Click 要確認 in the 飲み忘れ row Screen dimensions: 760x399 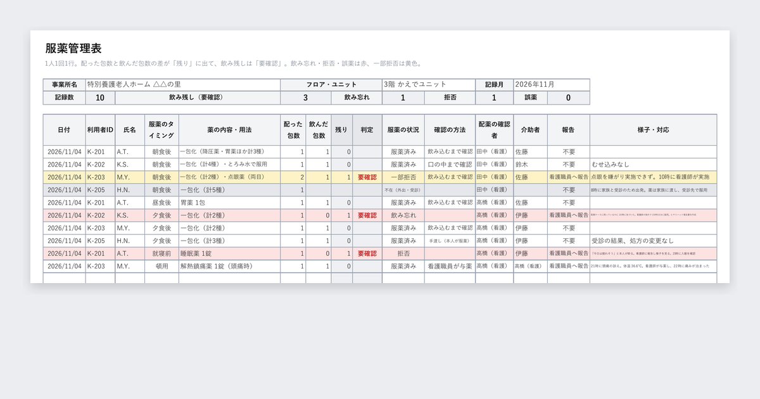coord(367,215)
